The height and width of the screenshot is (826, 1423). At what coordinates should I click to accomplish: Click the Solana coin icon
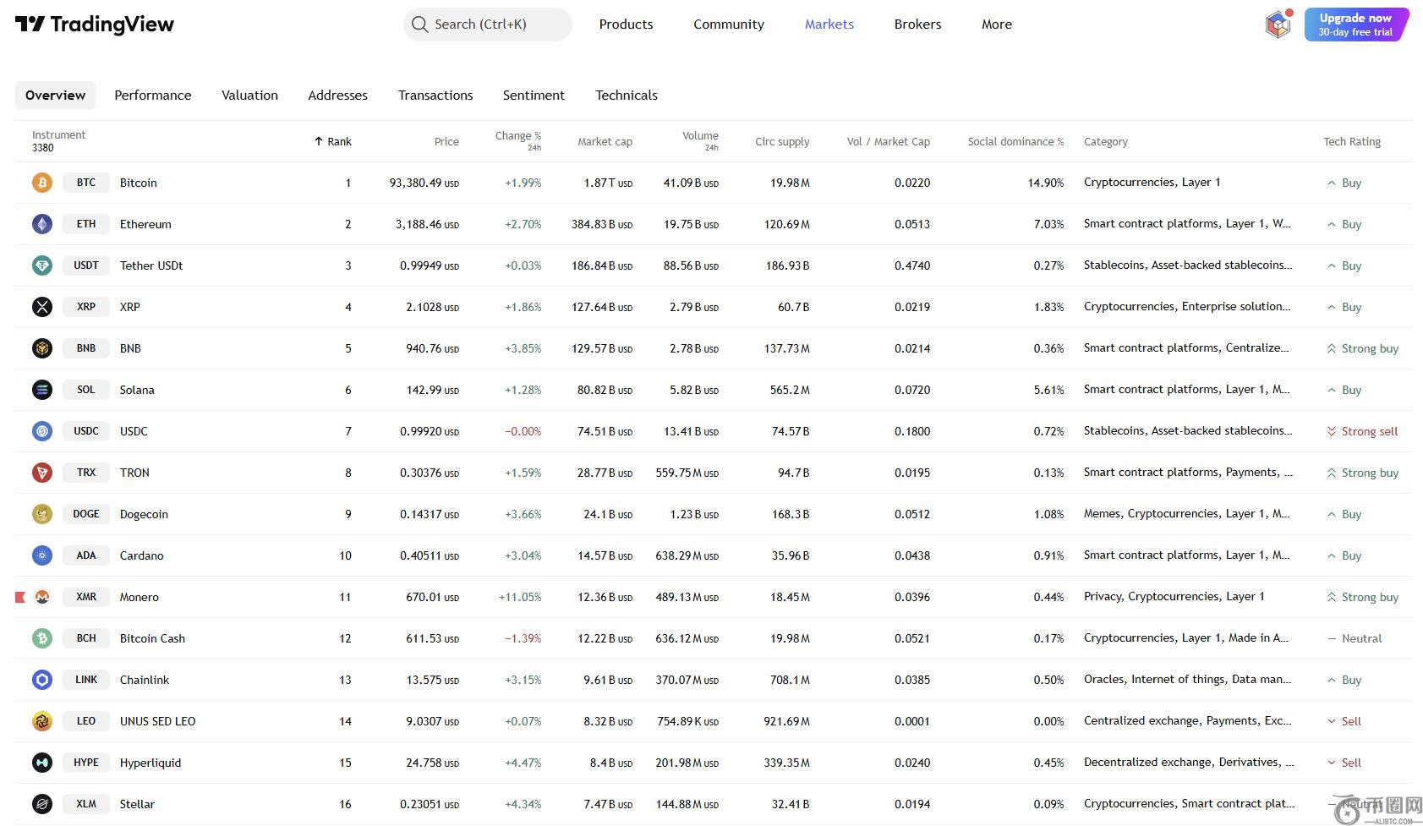pos(42,390)
